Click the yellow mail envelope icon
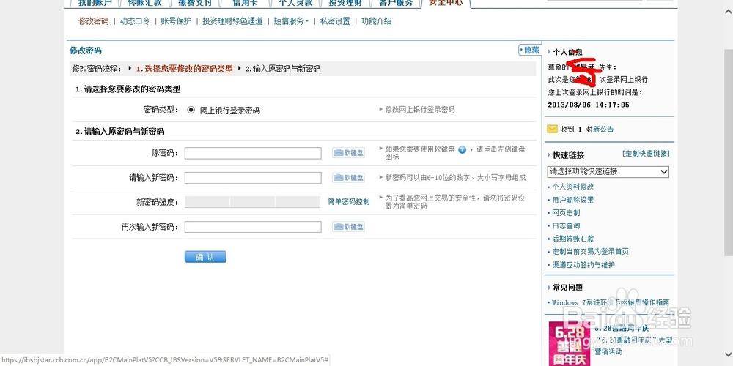733x366 pixels. pos(552,129)
